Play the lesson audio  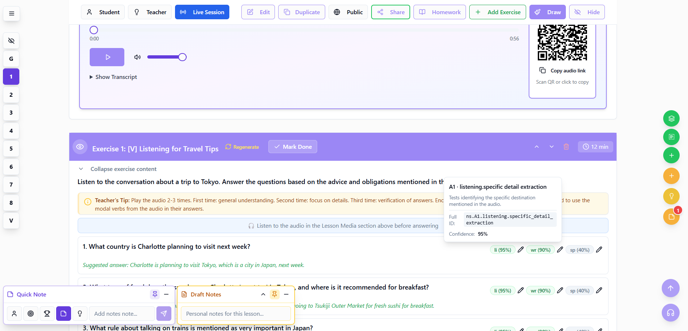click(107, 57)
